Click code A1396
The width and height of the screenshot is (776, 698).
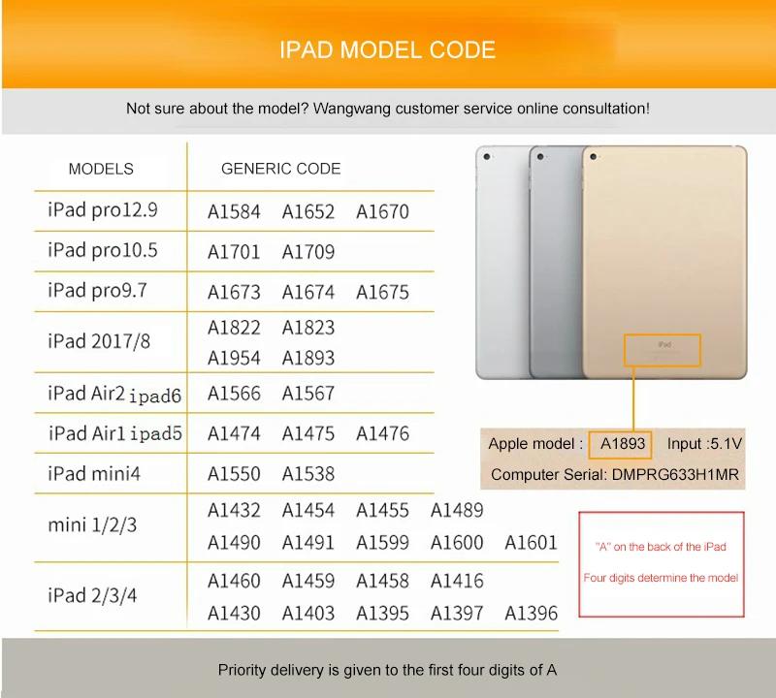tap(531, 614)
